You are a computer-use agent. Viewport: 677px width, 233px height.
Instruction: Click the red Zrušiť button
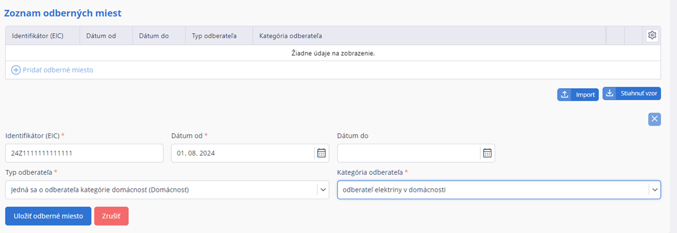click(112, 216)
